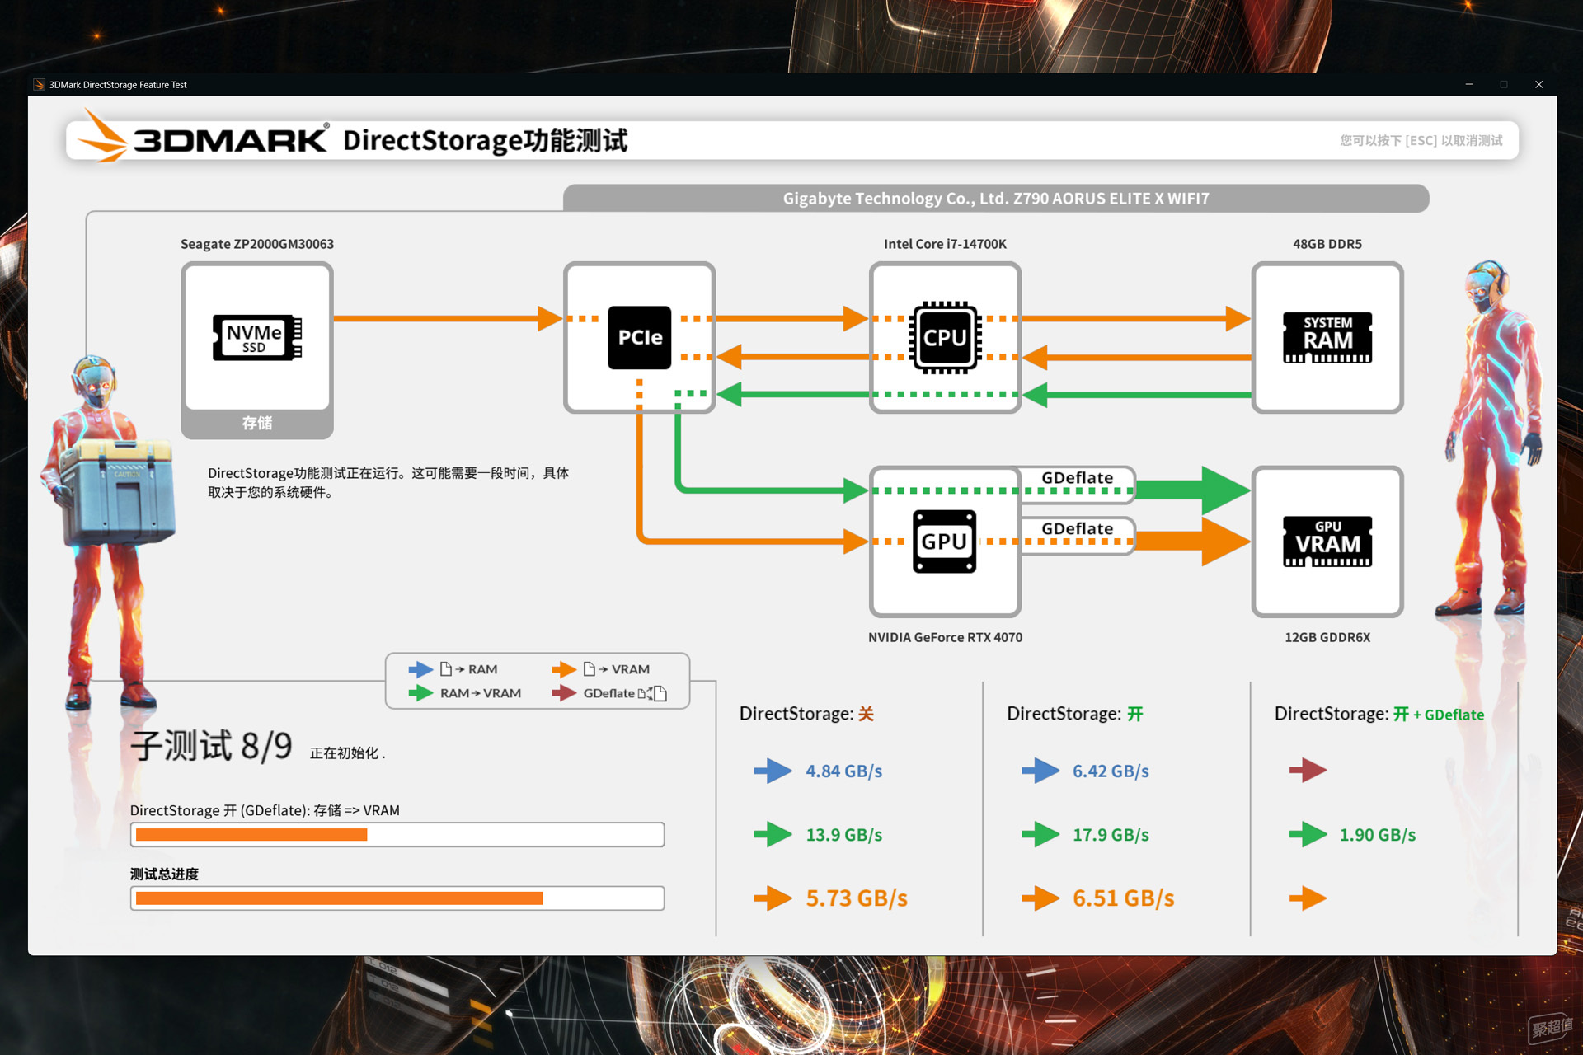Click the System RAM icon
The image size is (1583, 1055).
point(1327,337)
